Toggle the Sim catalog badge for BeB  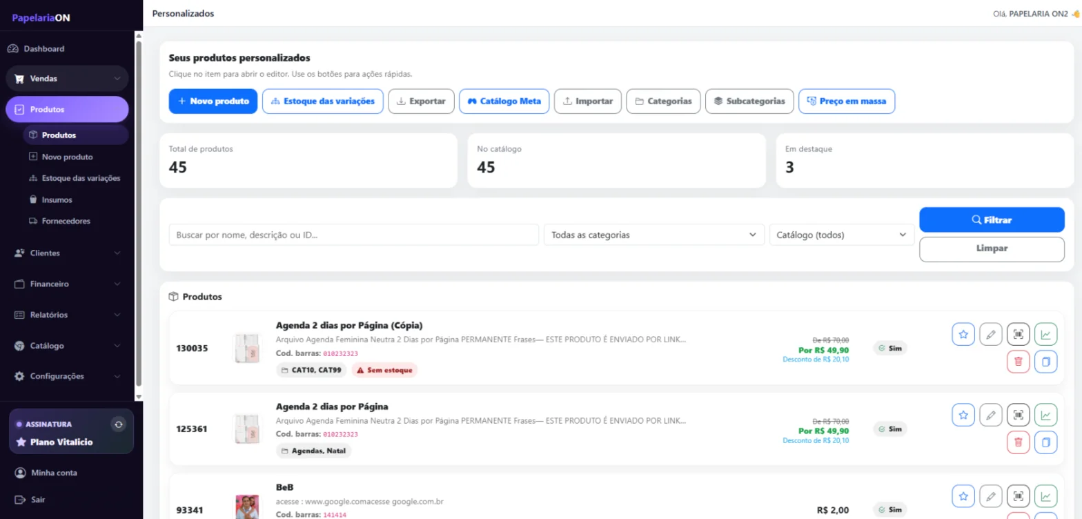point(890,510)
